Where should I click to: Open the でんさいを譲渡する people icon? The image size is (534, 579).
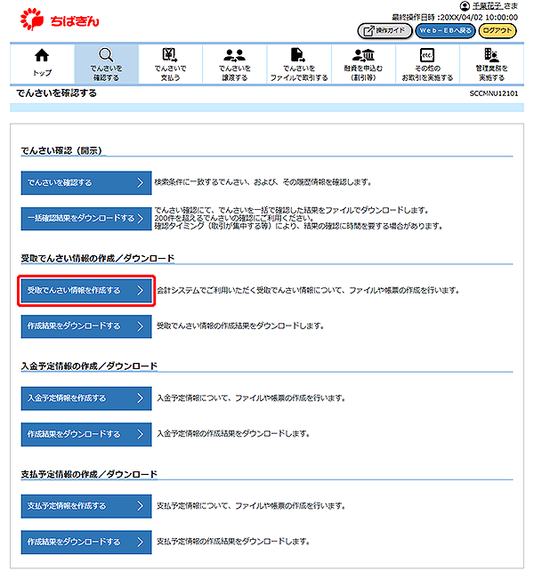[x=234, y=55]
